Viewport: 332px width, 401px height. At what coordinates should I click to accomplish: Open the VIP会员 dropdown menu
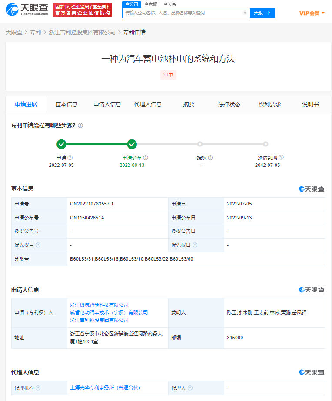[312, 13]
